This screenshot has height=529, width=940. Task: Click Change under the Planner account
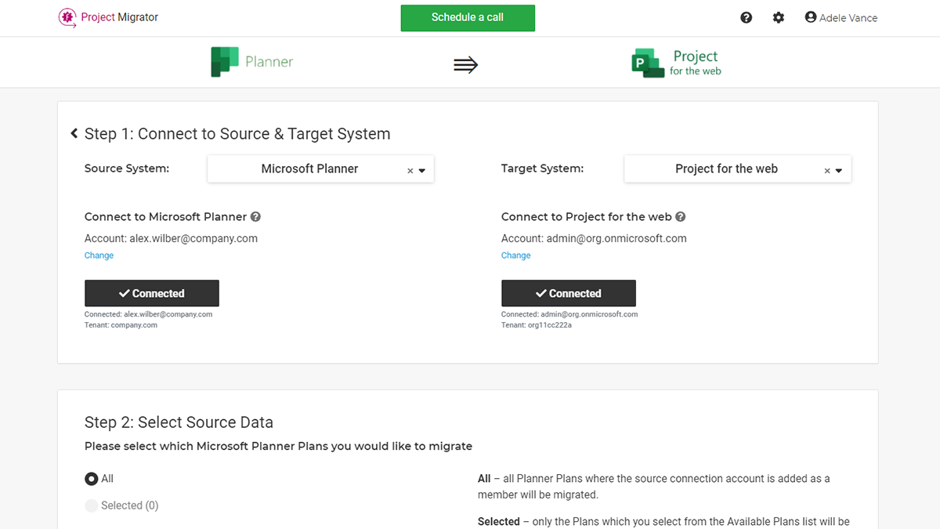[99, 255]
